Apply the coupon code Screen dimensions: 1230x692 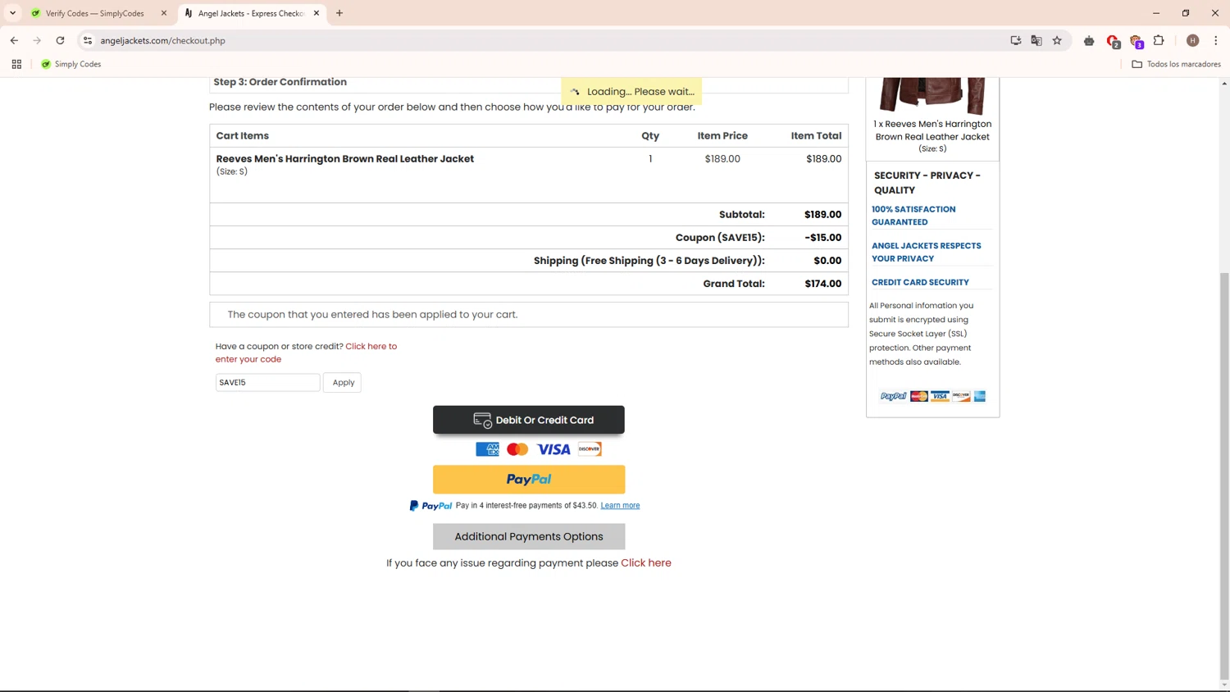(343, 382)
